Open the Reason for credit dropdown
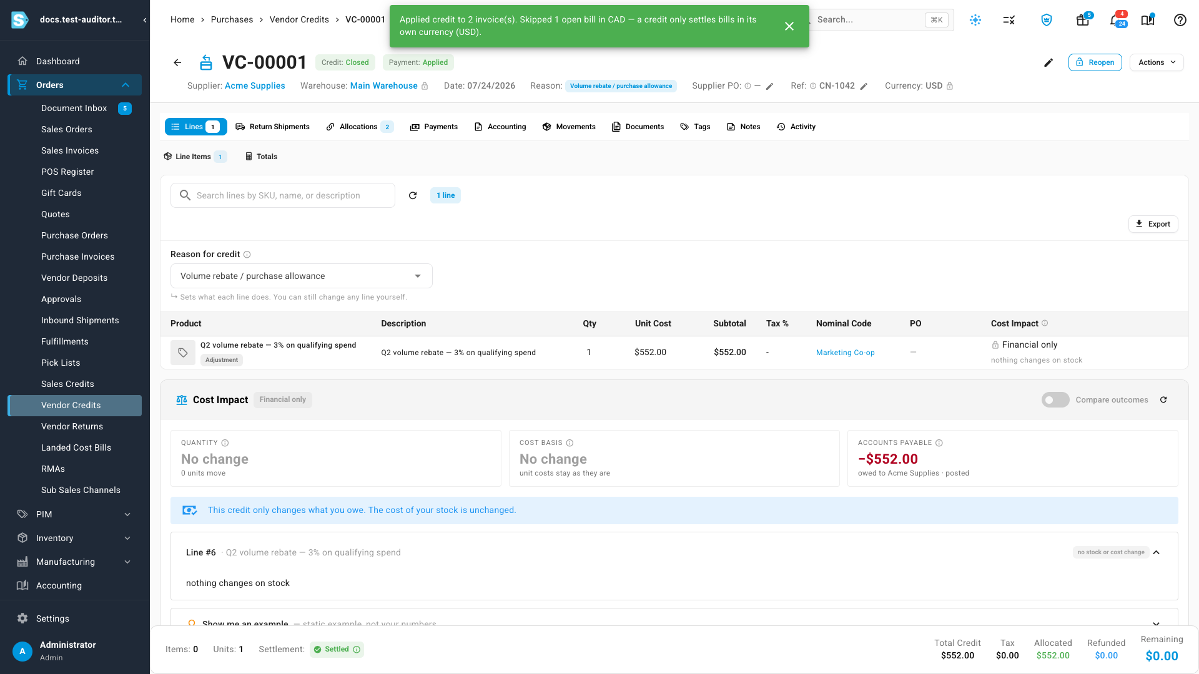The image size is (1199, 674). pos(301,276)
